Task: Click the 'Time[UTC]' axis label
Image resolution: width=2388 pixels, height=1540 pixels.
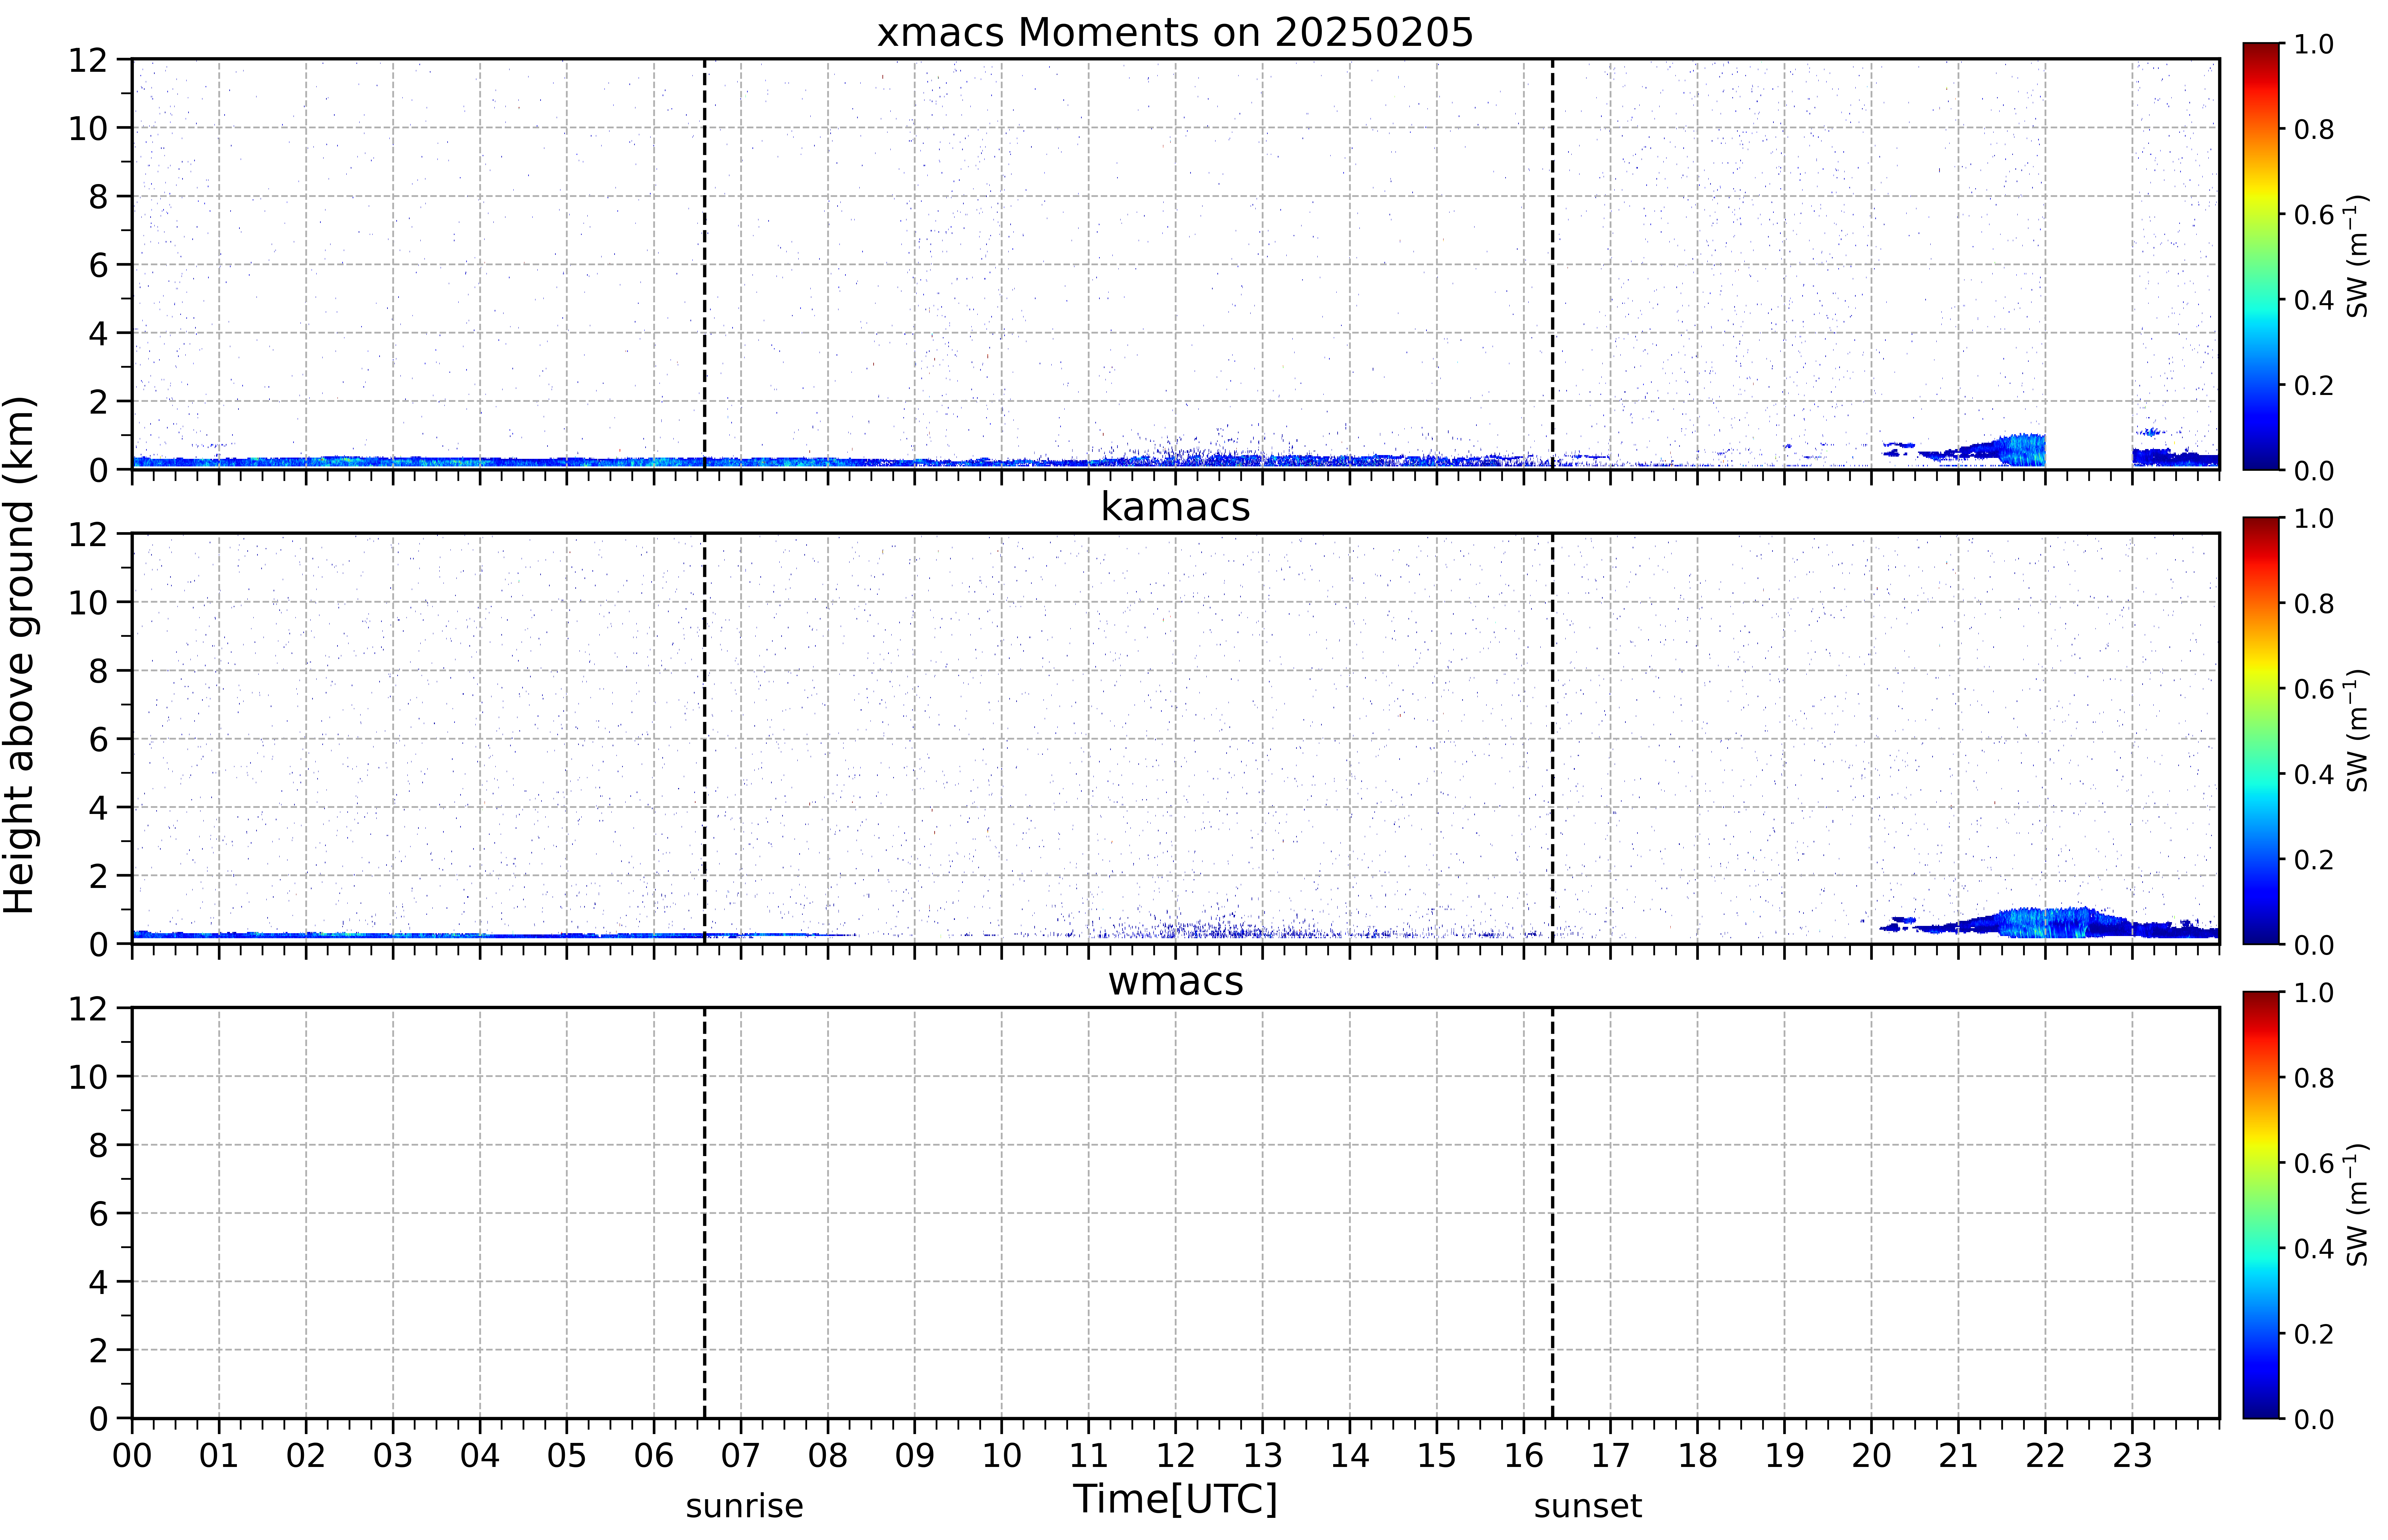Action: 1175,1499
